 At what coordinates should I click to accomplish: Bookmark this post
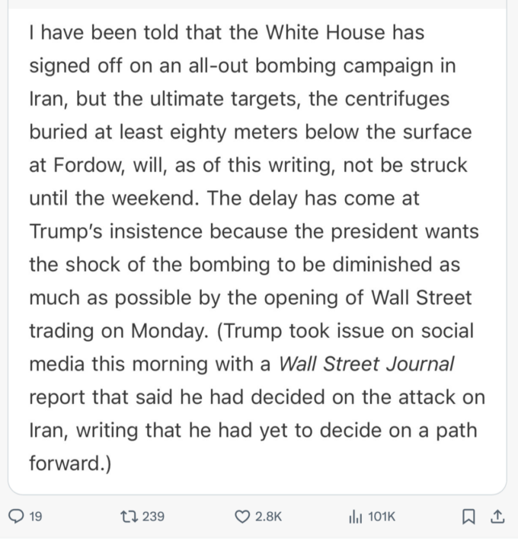pyautogui.click(x=468, y=517)
